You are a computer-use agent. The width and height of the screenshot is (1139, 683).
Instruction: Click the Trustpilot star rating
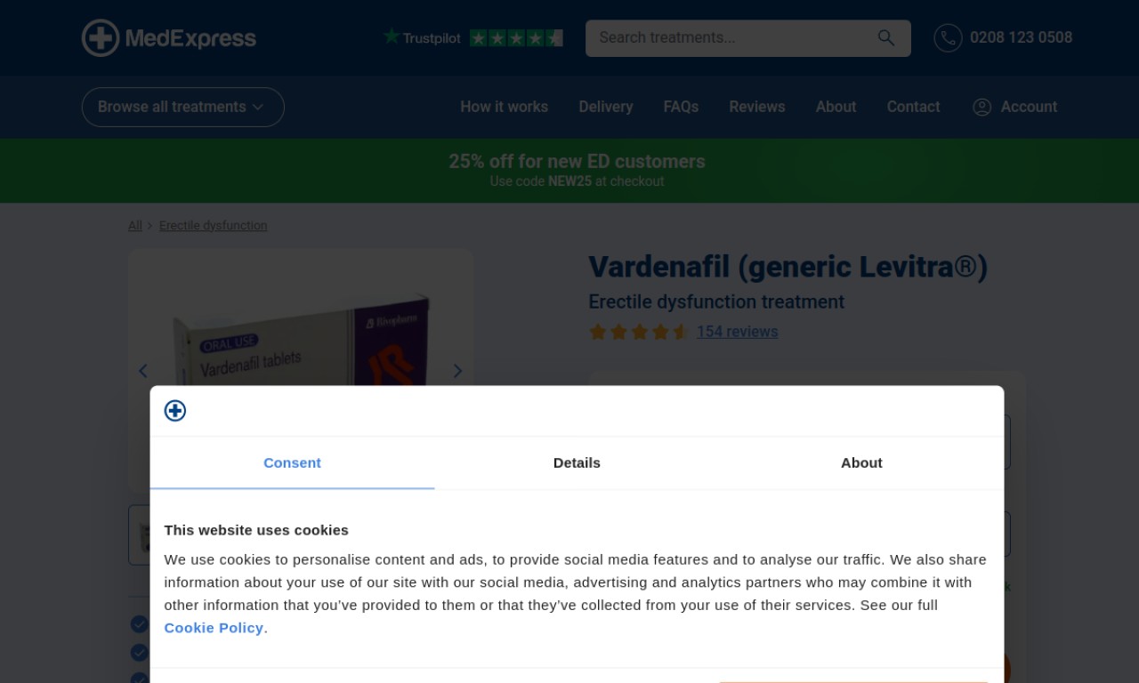[x=516, y=38]
